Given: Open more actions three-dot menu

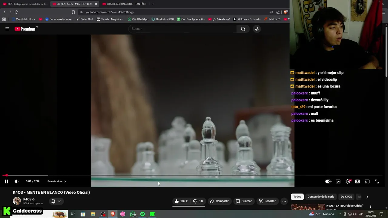Looking at the screenshot, I should coord(284,201).
